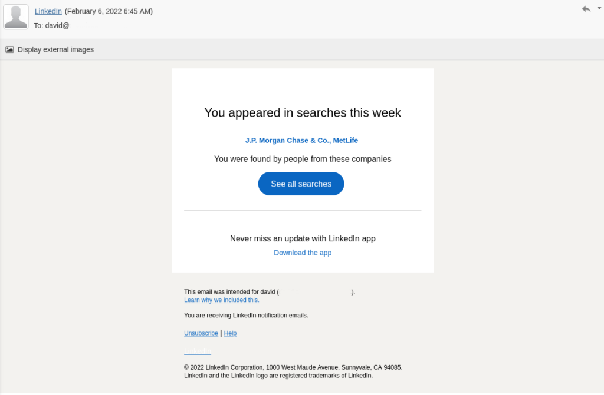The height and width of the screenshot is (395, 604).
Task: Click the February 6, 2022 timestamp
Action: point(109,11)
